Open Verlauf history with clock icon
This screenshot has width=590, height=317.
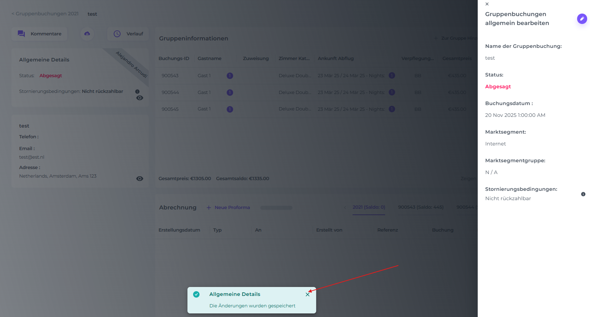click(x=128, y=34)
